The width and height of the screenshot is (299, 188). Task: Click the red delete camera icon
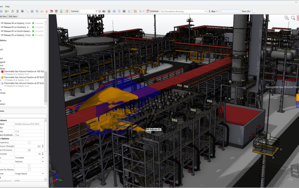[100, 11]
